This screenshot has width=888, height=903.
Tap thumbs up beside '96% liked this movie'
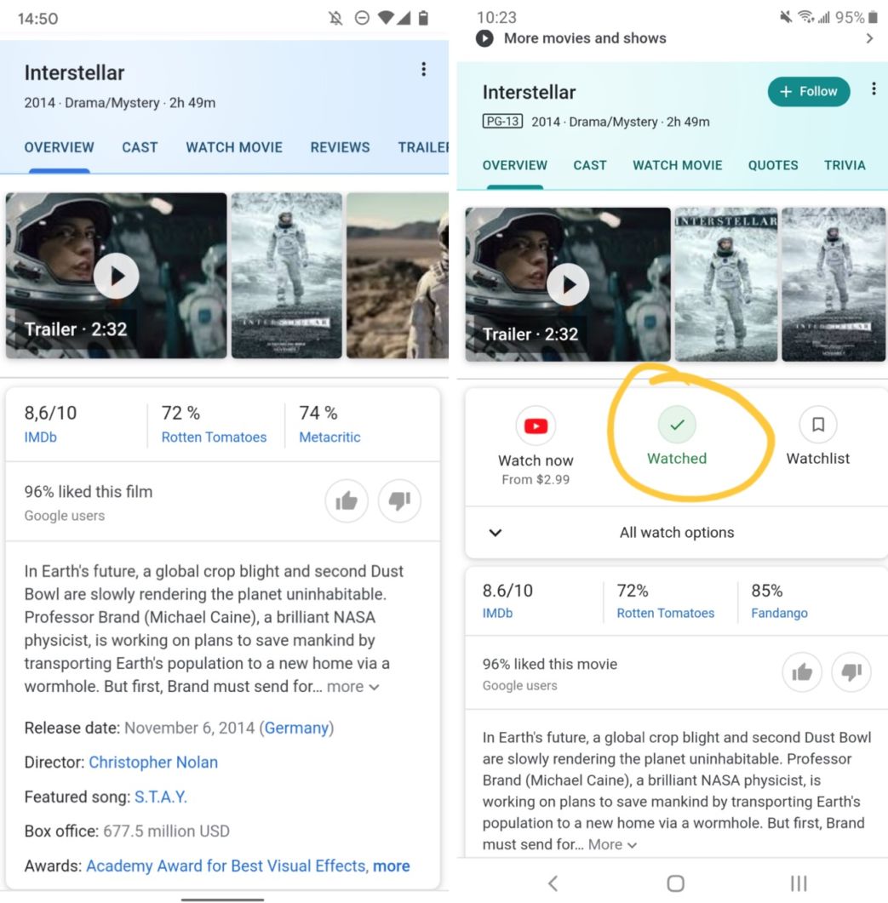pos(801,672)
